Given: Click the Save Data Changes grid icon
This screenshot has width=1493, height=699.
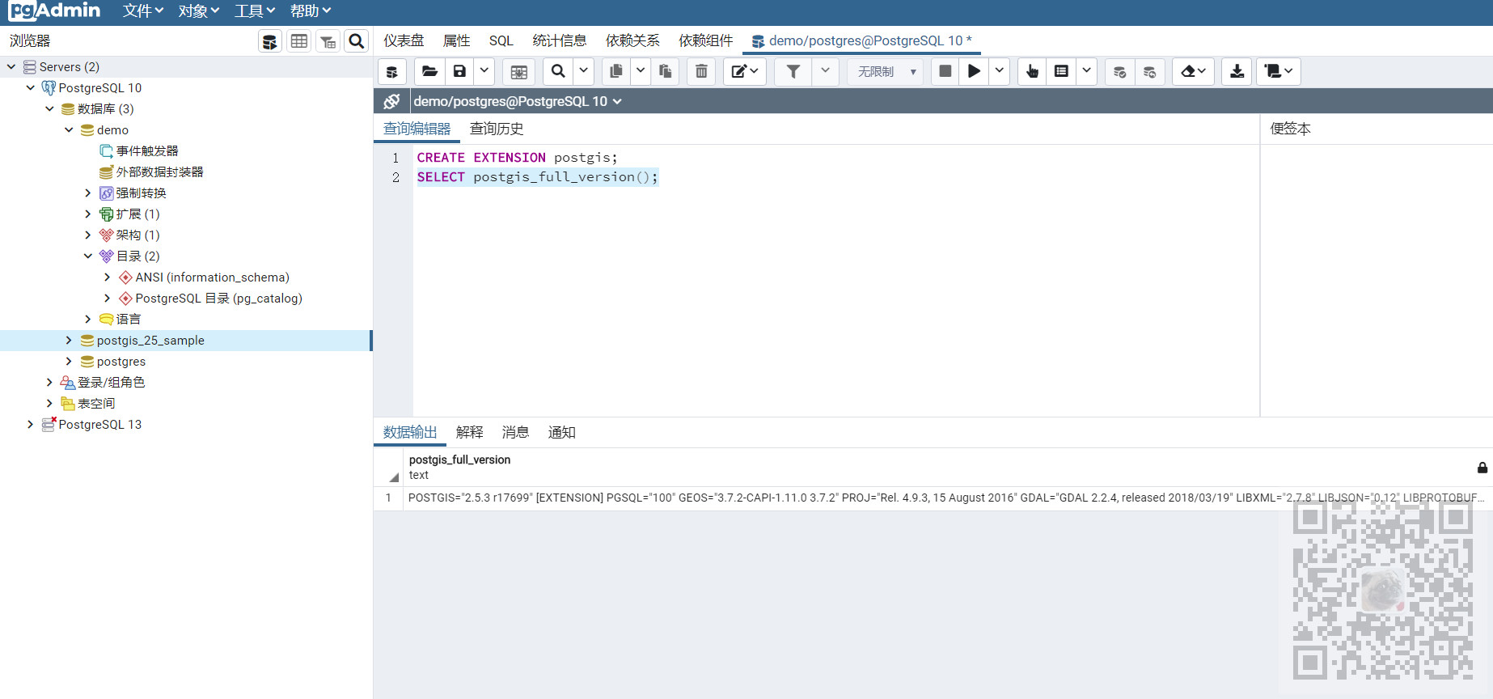Looking at the screenshot, I should point(519,71).
